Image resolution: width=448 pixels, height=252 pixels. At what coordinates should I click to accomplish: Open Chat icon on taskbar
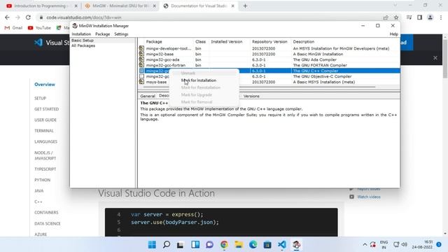210,244
